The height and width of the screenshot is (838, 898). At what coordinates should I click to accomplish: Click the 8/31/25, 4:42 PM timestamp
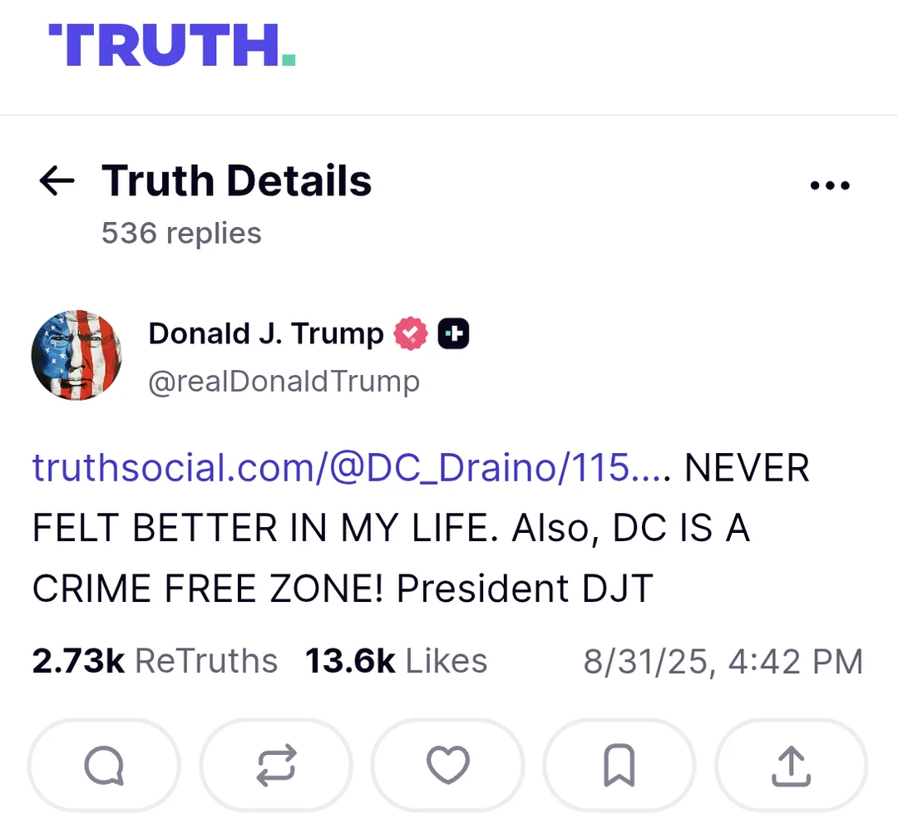(723, 662)
